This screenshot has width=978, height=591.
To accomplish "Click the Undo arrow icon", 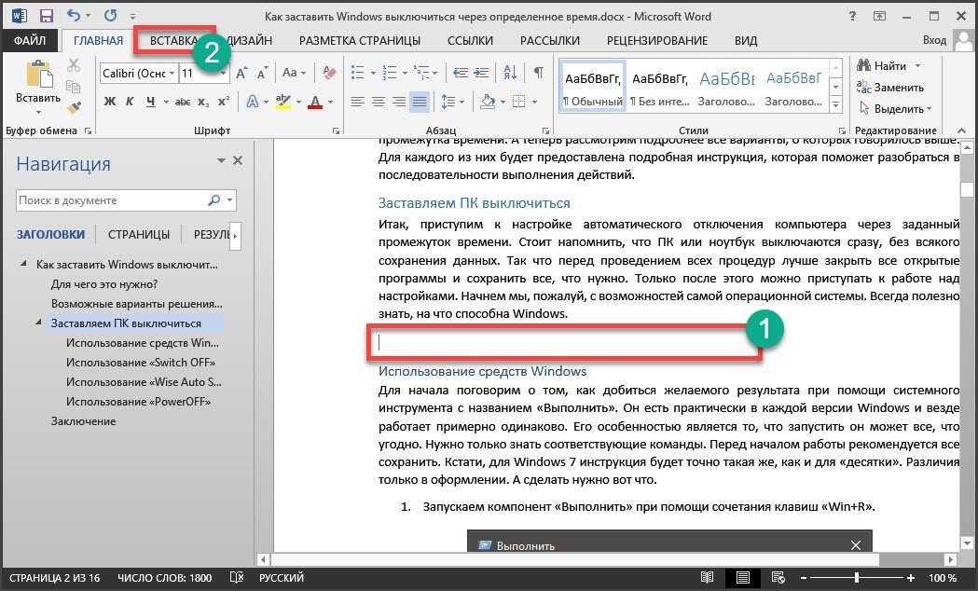I will point(76,16).
